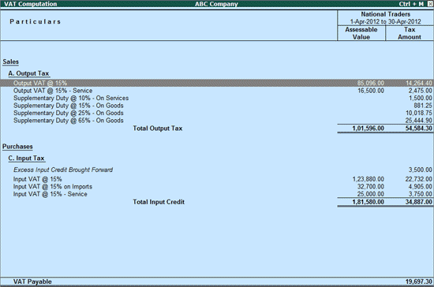Select Supplementary Duty @ 65% - On Goods
The width and height of the screenshot is (434, 287).
(x=217, y=121)
